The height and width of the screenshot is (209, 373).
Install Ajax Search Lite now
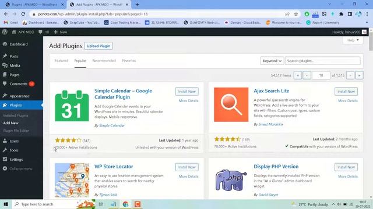coord(346,92)
